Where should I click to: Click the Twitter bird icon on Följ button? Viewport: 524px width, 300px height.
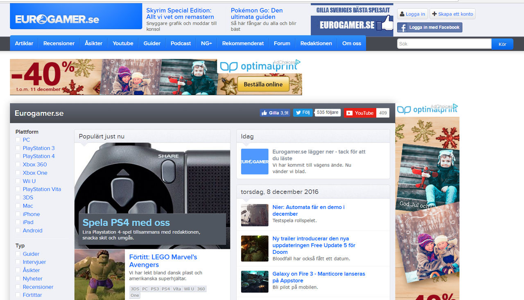click(298, 112)
